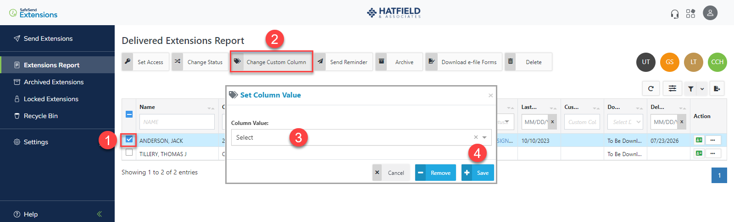Click the orange GS tax software badge
Viewport: 734px width, 222px height.
click(x=670, y=62)
